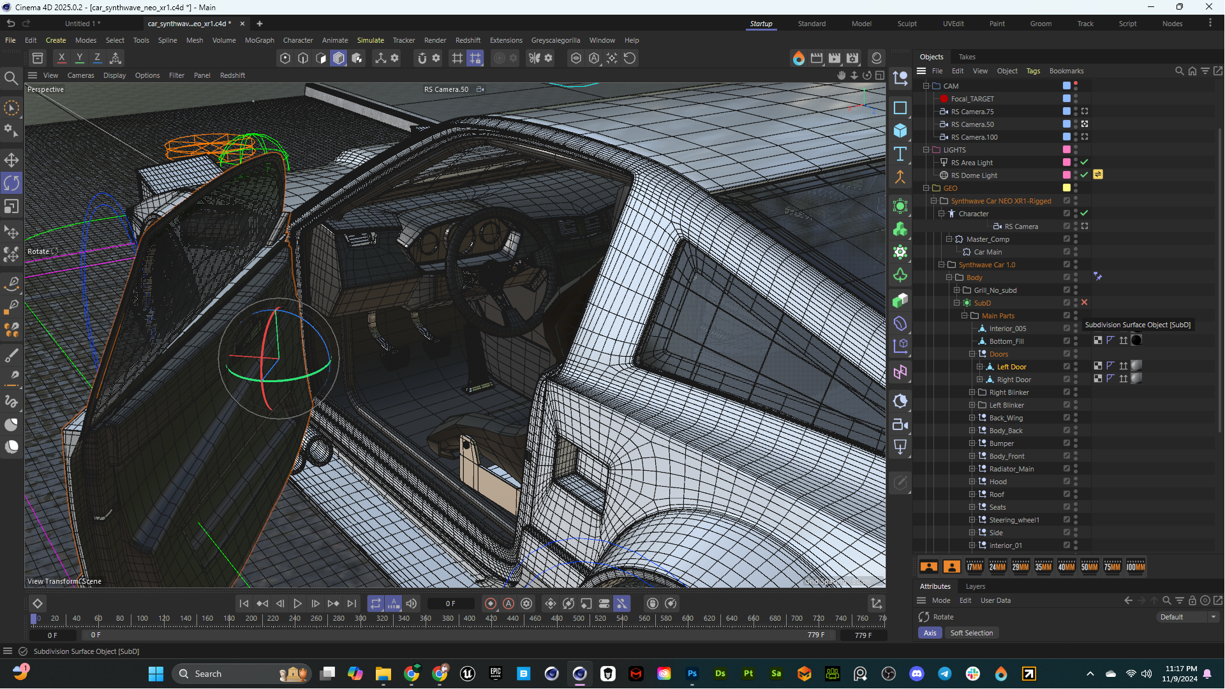Click frame 200 on the timeline ruler
The width and height of the screenshot is (1225, 689).
pyautogui.click(x=251, y=618)
